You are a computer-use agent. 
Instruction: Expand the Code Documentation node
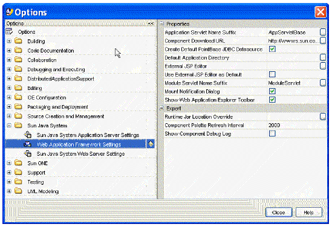pos(9,50)
